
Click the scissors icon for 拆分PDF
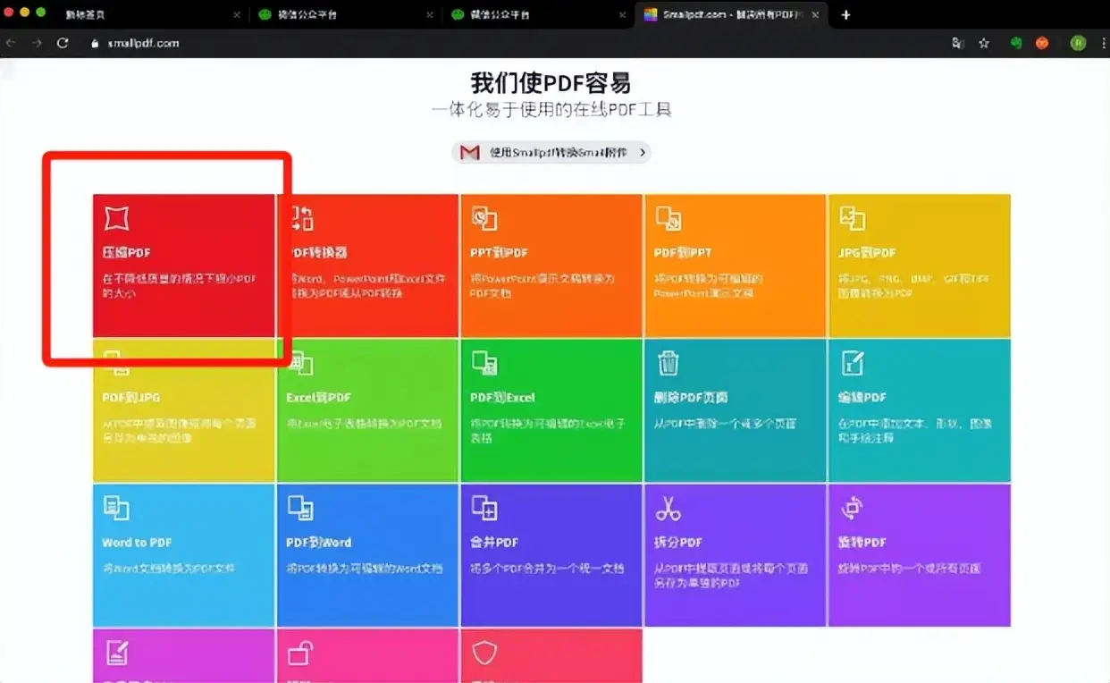pos(669,508)
